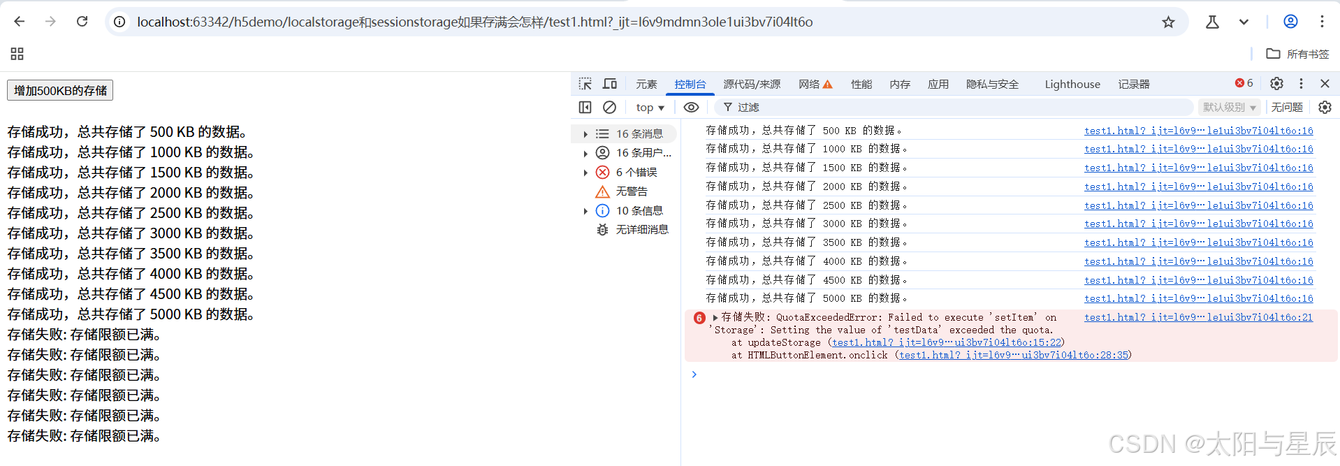Switch to the 记录器 tab
This screenshot has height=466, width=1340.
click(x=1134, y=85)
